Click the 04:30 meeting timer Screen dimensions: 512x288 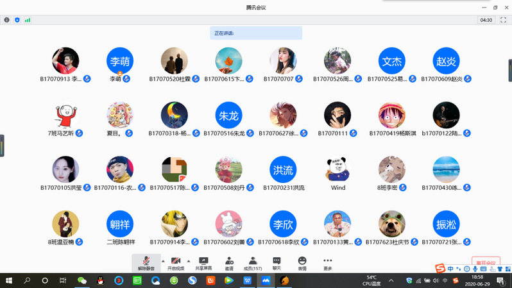point(486,20)
